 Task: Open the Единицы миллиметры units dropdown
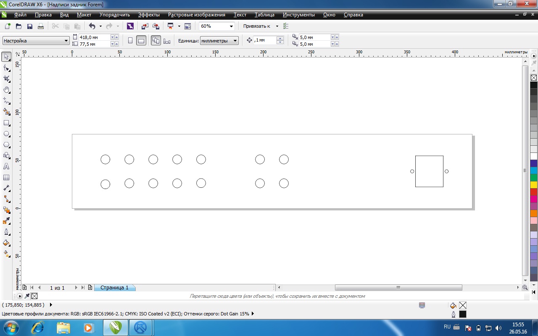235,41
